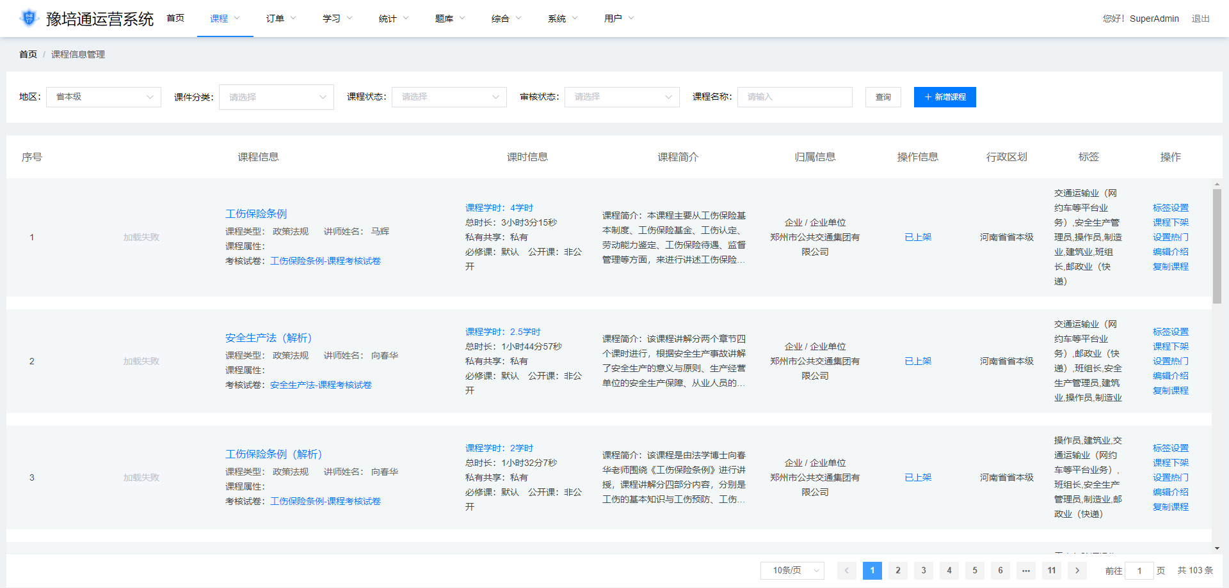Screen dimensions: 1229x588
Task: Open the 统计 menu
Action: coord(394,19)
